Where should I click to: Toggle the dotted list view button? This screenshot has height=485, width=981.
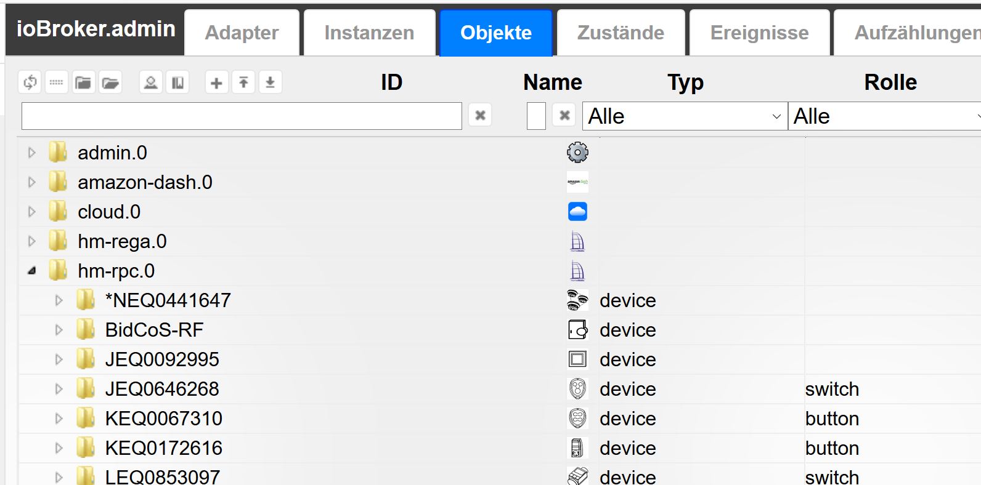tap(56, 82)
